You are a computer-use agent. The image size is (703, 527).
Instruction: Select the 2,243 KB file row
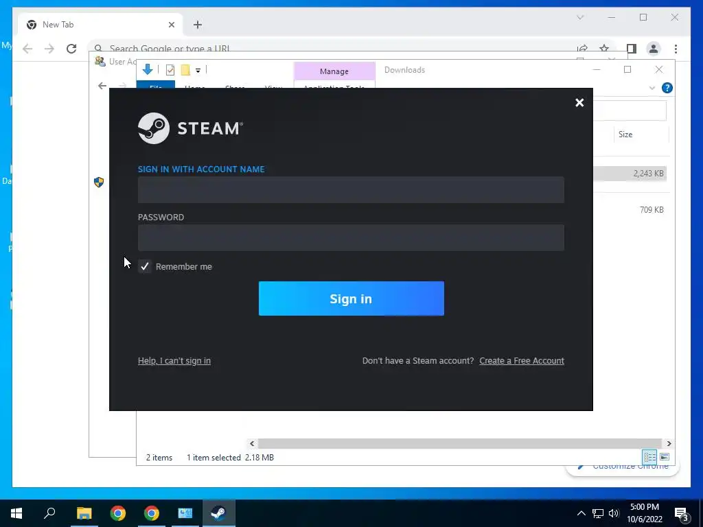[x=630, y=174]
